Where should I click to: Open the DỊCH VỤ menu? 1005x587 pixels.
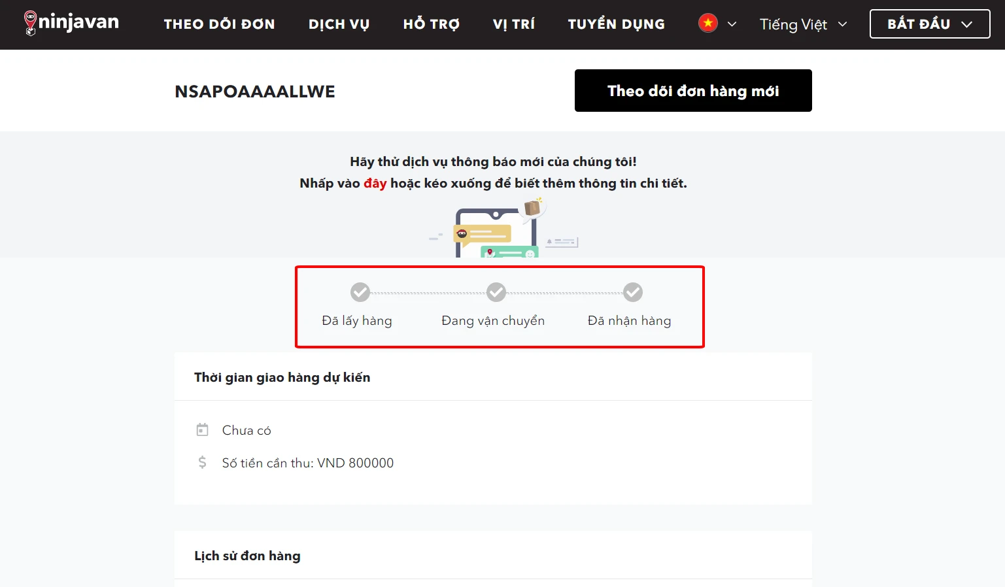(339, 24)
